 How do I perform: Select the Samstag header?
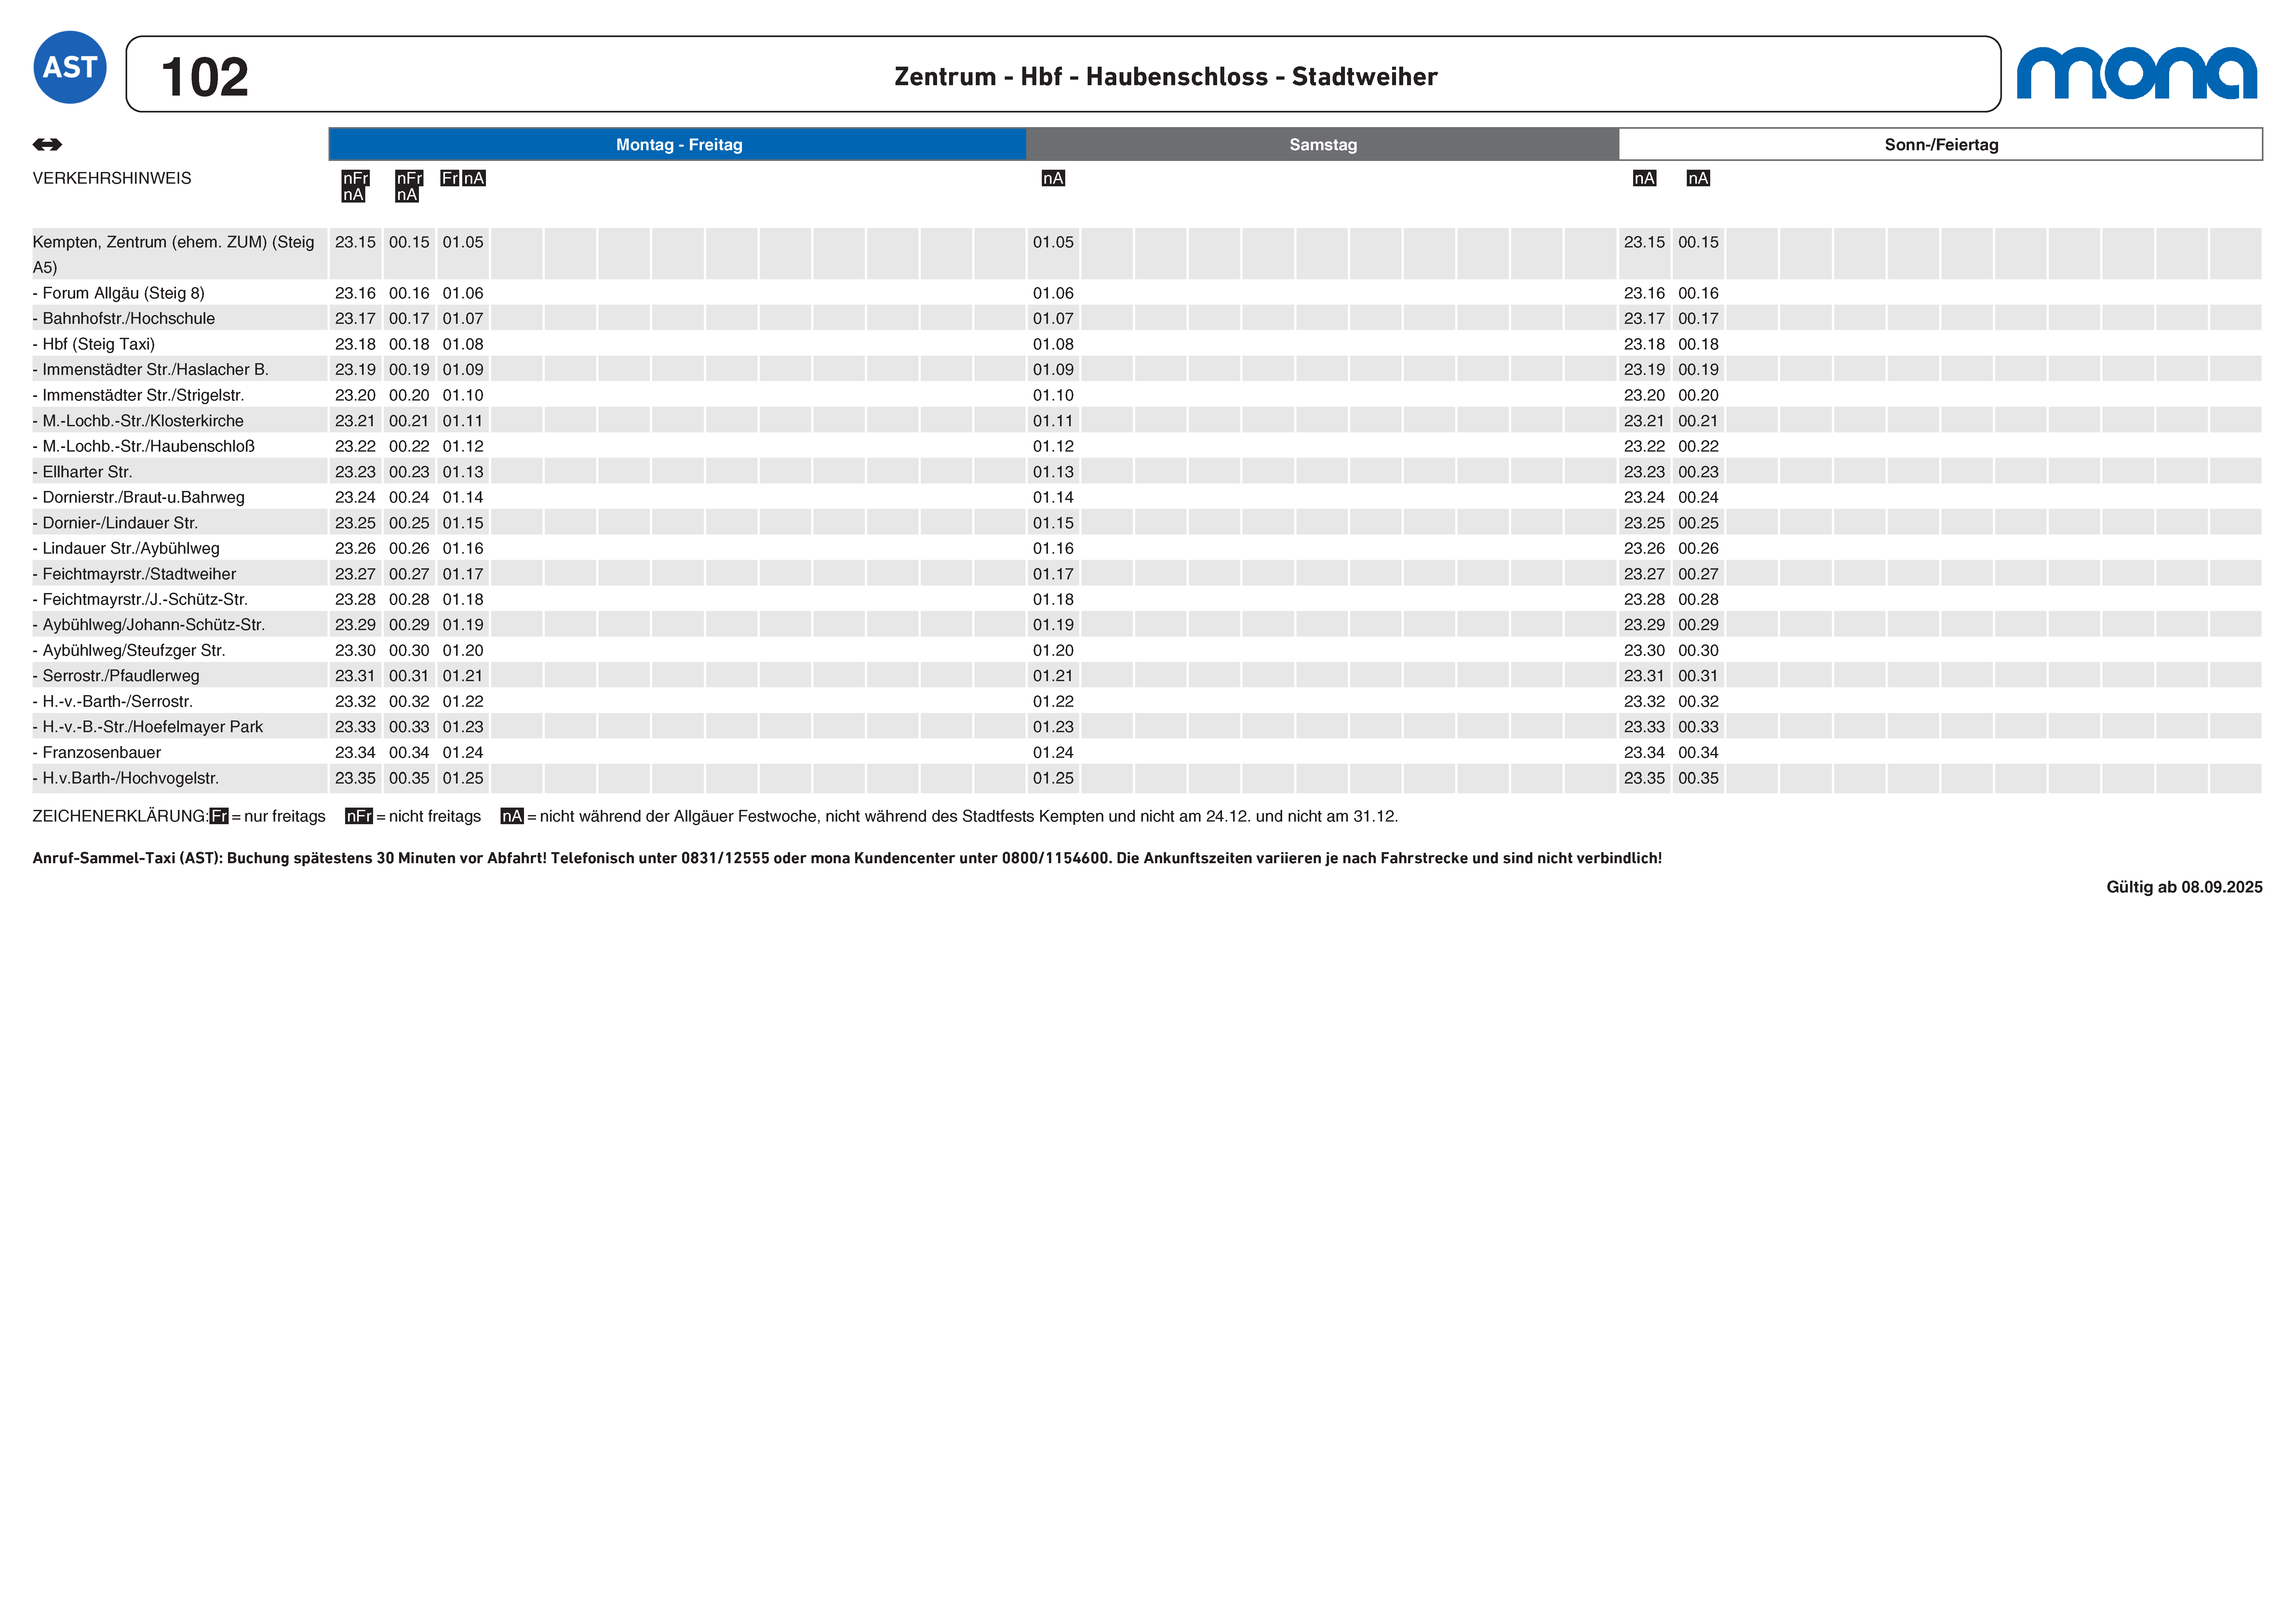1323,145
